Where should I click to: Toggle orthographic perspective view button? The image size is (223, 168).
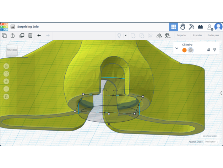click(6, 96)
